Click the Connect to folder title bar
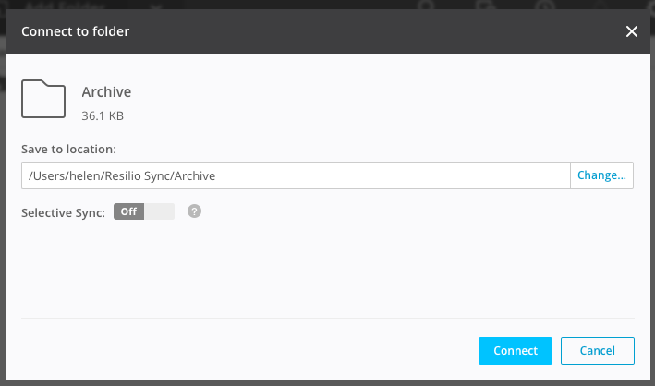This screenshot has width=655, height=386. (328, 31)
